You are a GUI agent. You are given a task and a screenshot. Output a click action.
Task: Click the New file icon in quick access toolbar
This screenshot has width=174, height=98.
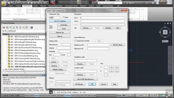pyautogui.click(x=9, y=3)
